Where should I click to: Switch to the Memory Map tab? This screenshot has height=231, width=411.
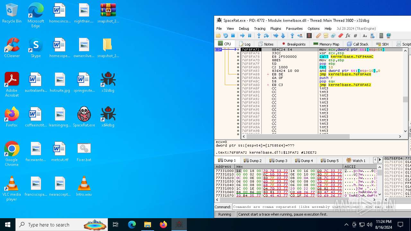pos(326,44)
